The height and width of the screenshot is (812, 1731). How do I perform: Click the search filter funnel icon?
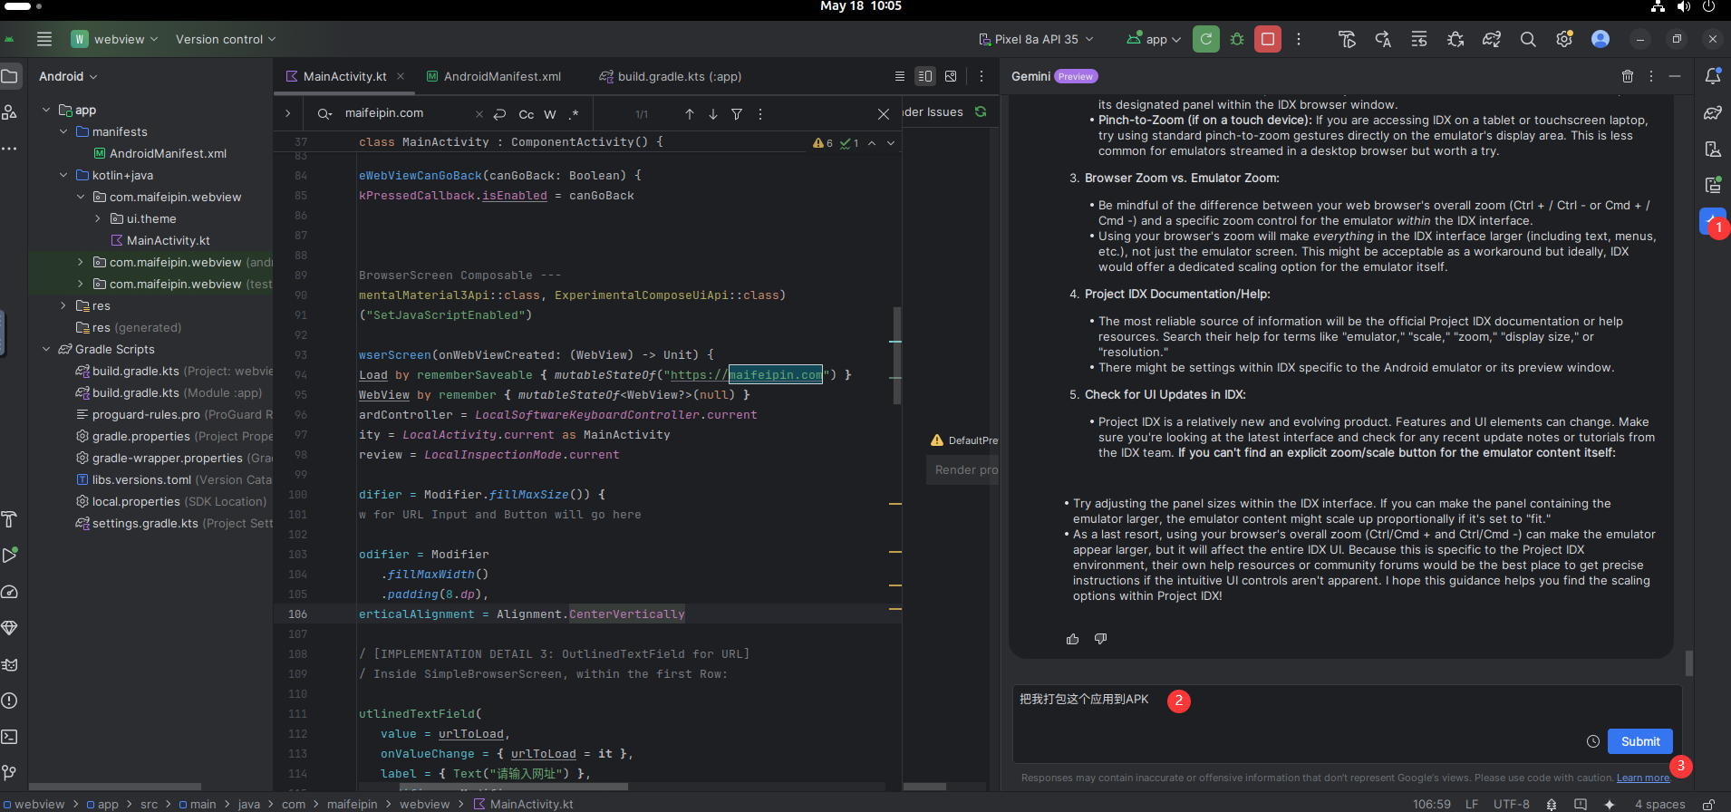[737, 114]
